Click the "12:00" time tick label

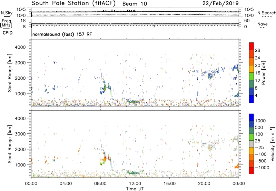[135, 184]
